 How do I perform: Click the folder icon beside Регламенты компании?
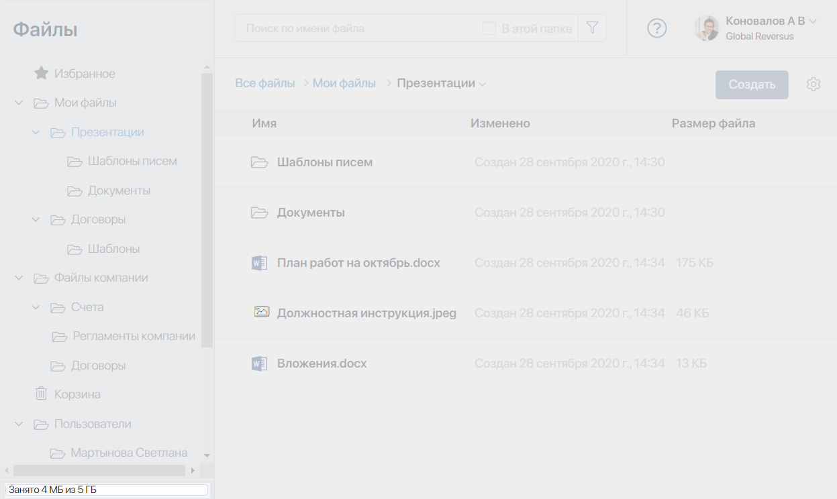click(x=60, y=337)
